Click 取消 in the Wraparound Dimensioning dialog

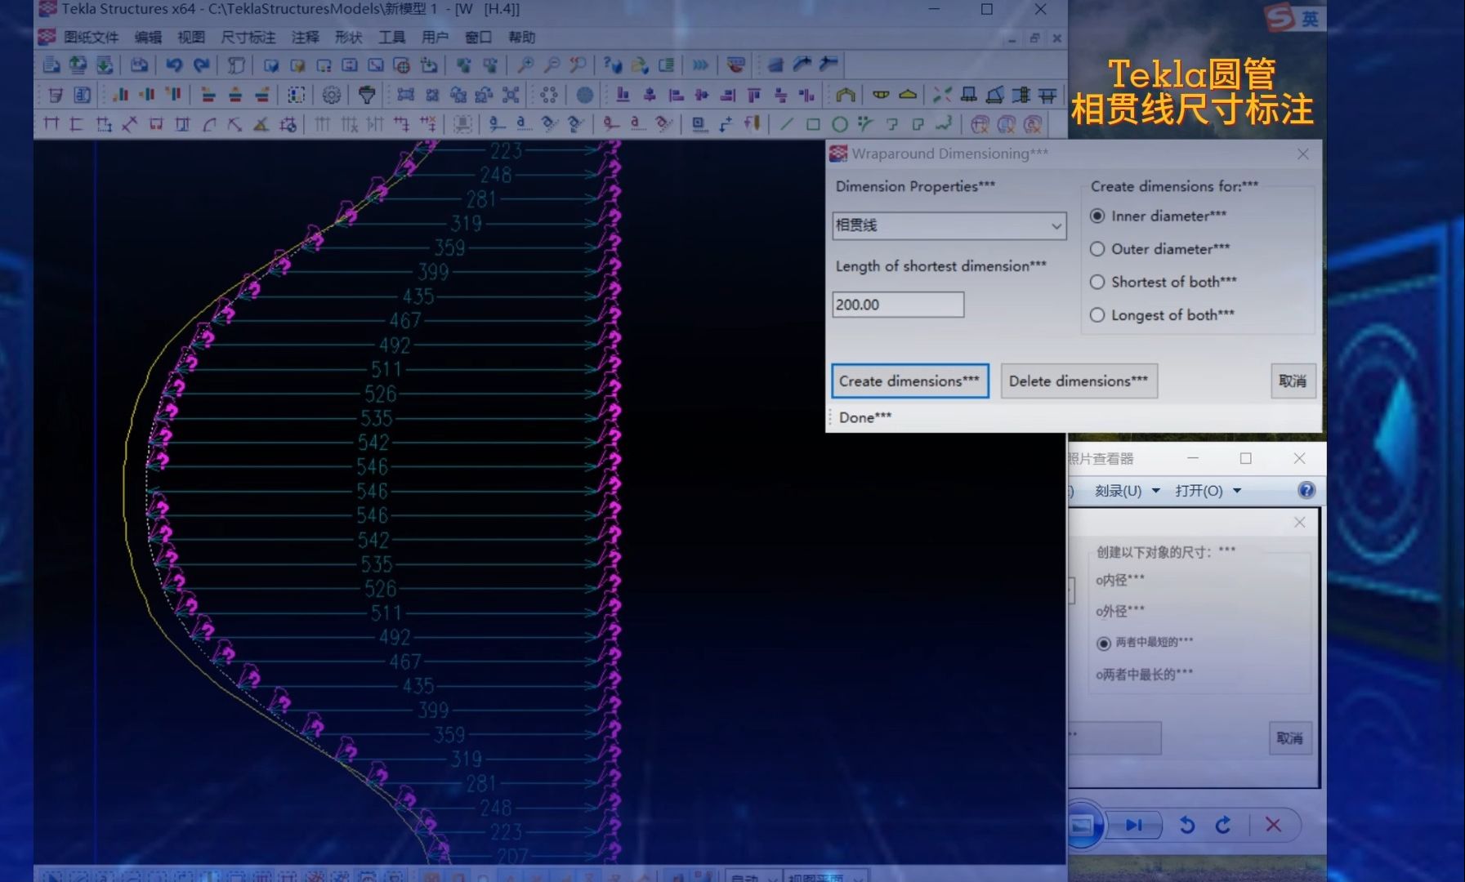1293,381
